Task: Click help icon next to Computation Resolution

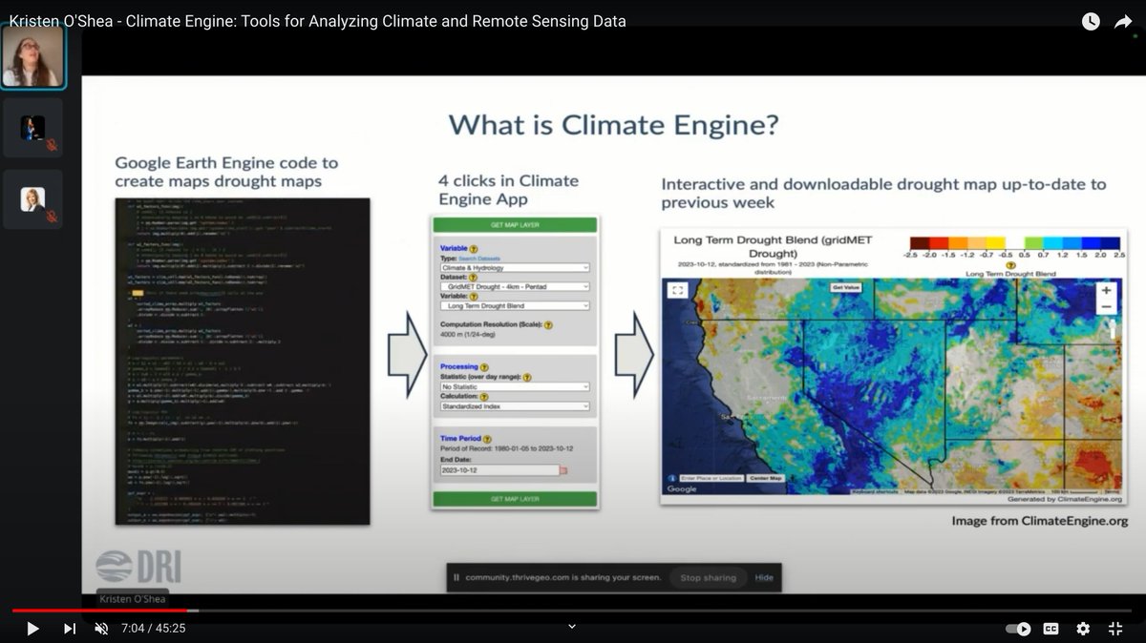Action: coord(549,324)
